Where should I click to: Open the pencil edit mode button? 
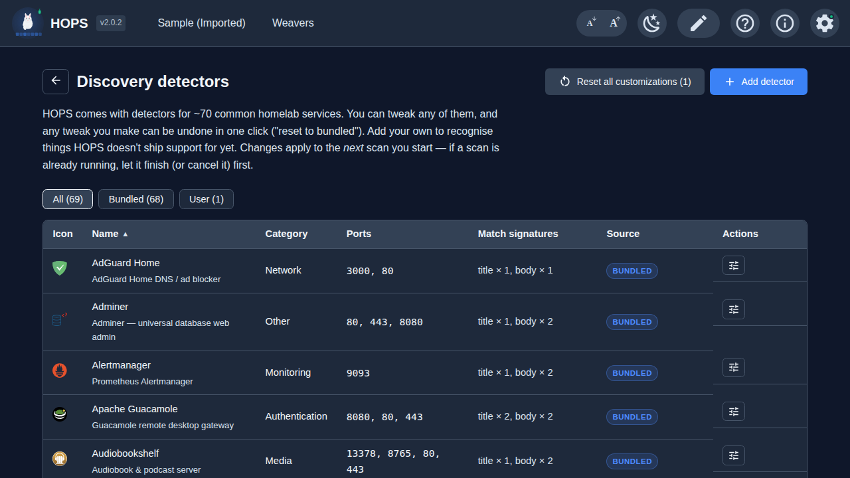[x=699, y=23]
